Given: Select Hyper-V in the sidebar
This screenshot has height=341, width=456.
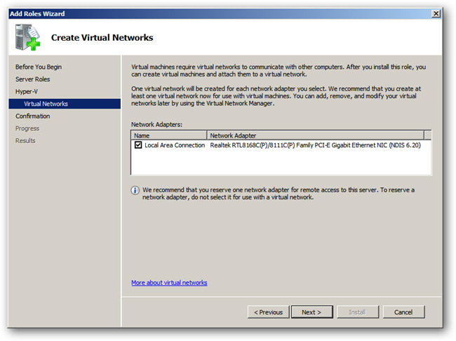Looking at the screenshot, I should 27,91.
